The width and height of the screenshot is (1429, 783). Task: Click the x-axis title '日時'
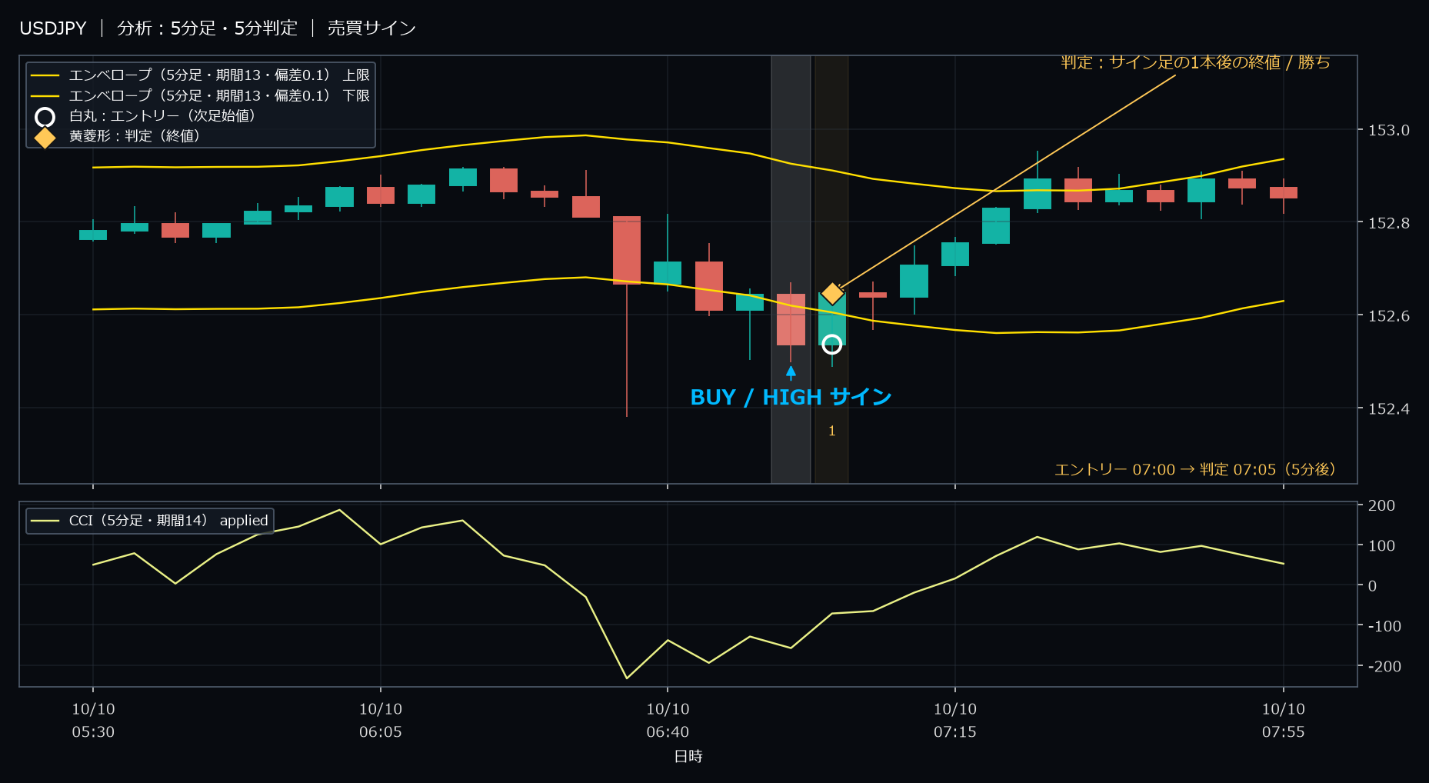point(688,757)
